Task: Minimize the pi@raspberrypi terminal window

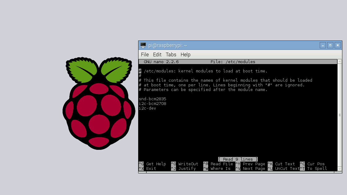Action: click(323, 45)
